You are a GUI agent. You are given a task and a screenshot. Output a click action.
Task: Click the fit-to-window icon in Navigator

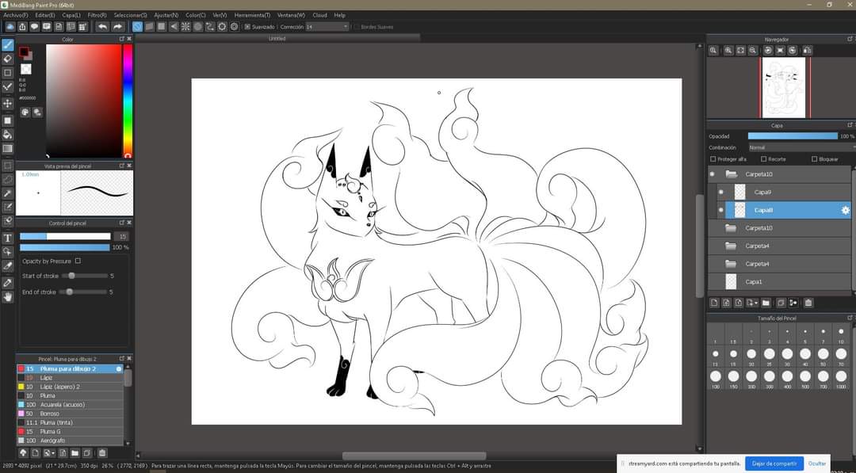click(740, 50)
